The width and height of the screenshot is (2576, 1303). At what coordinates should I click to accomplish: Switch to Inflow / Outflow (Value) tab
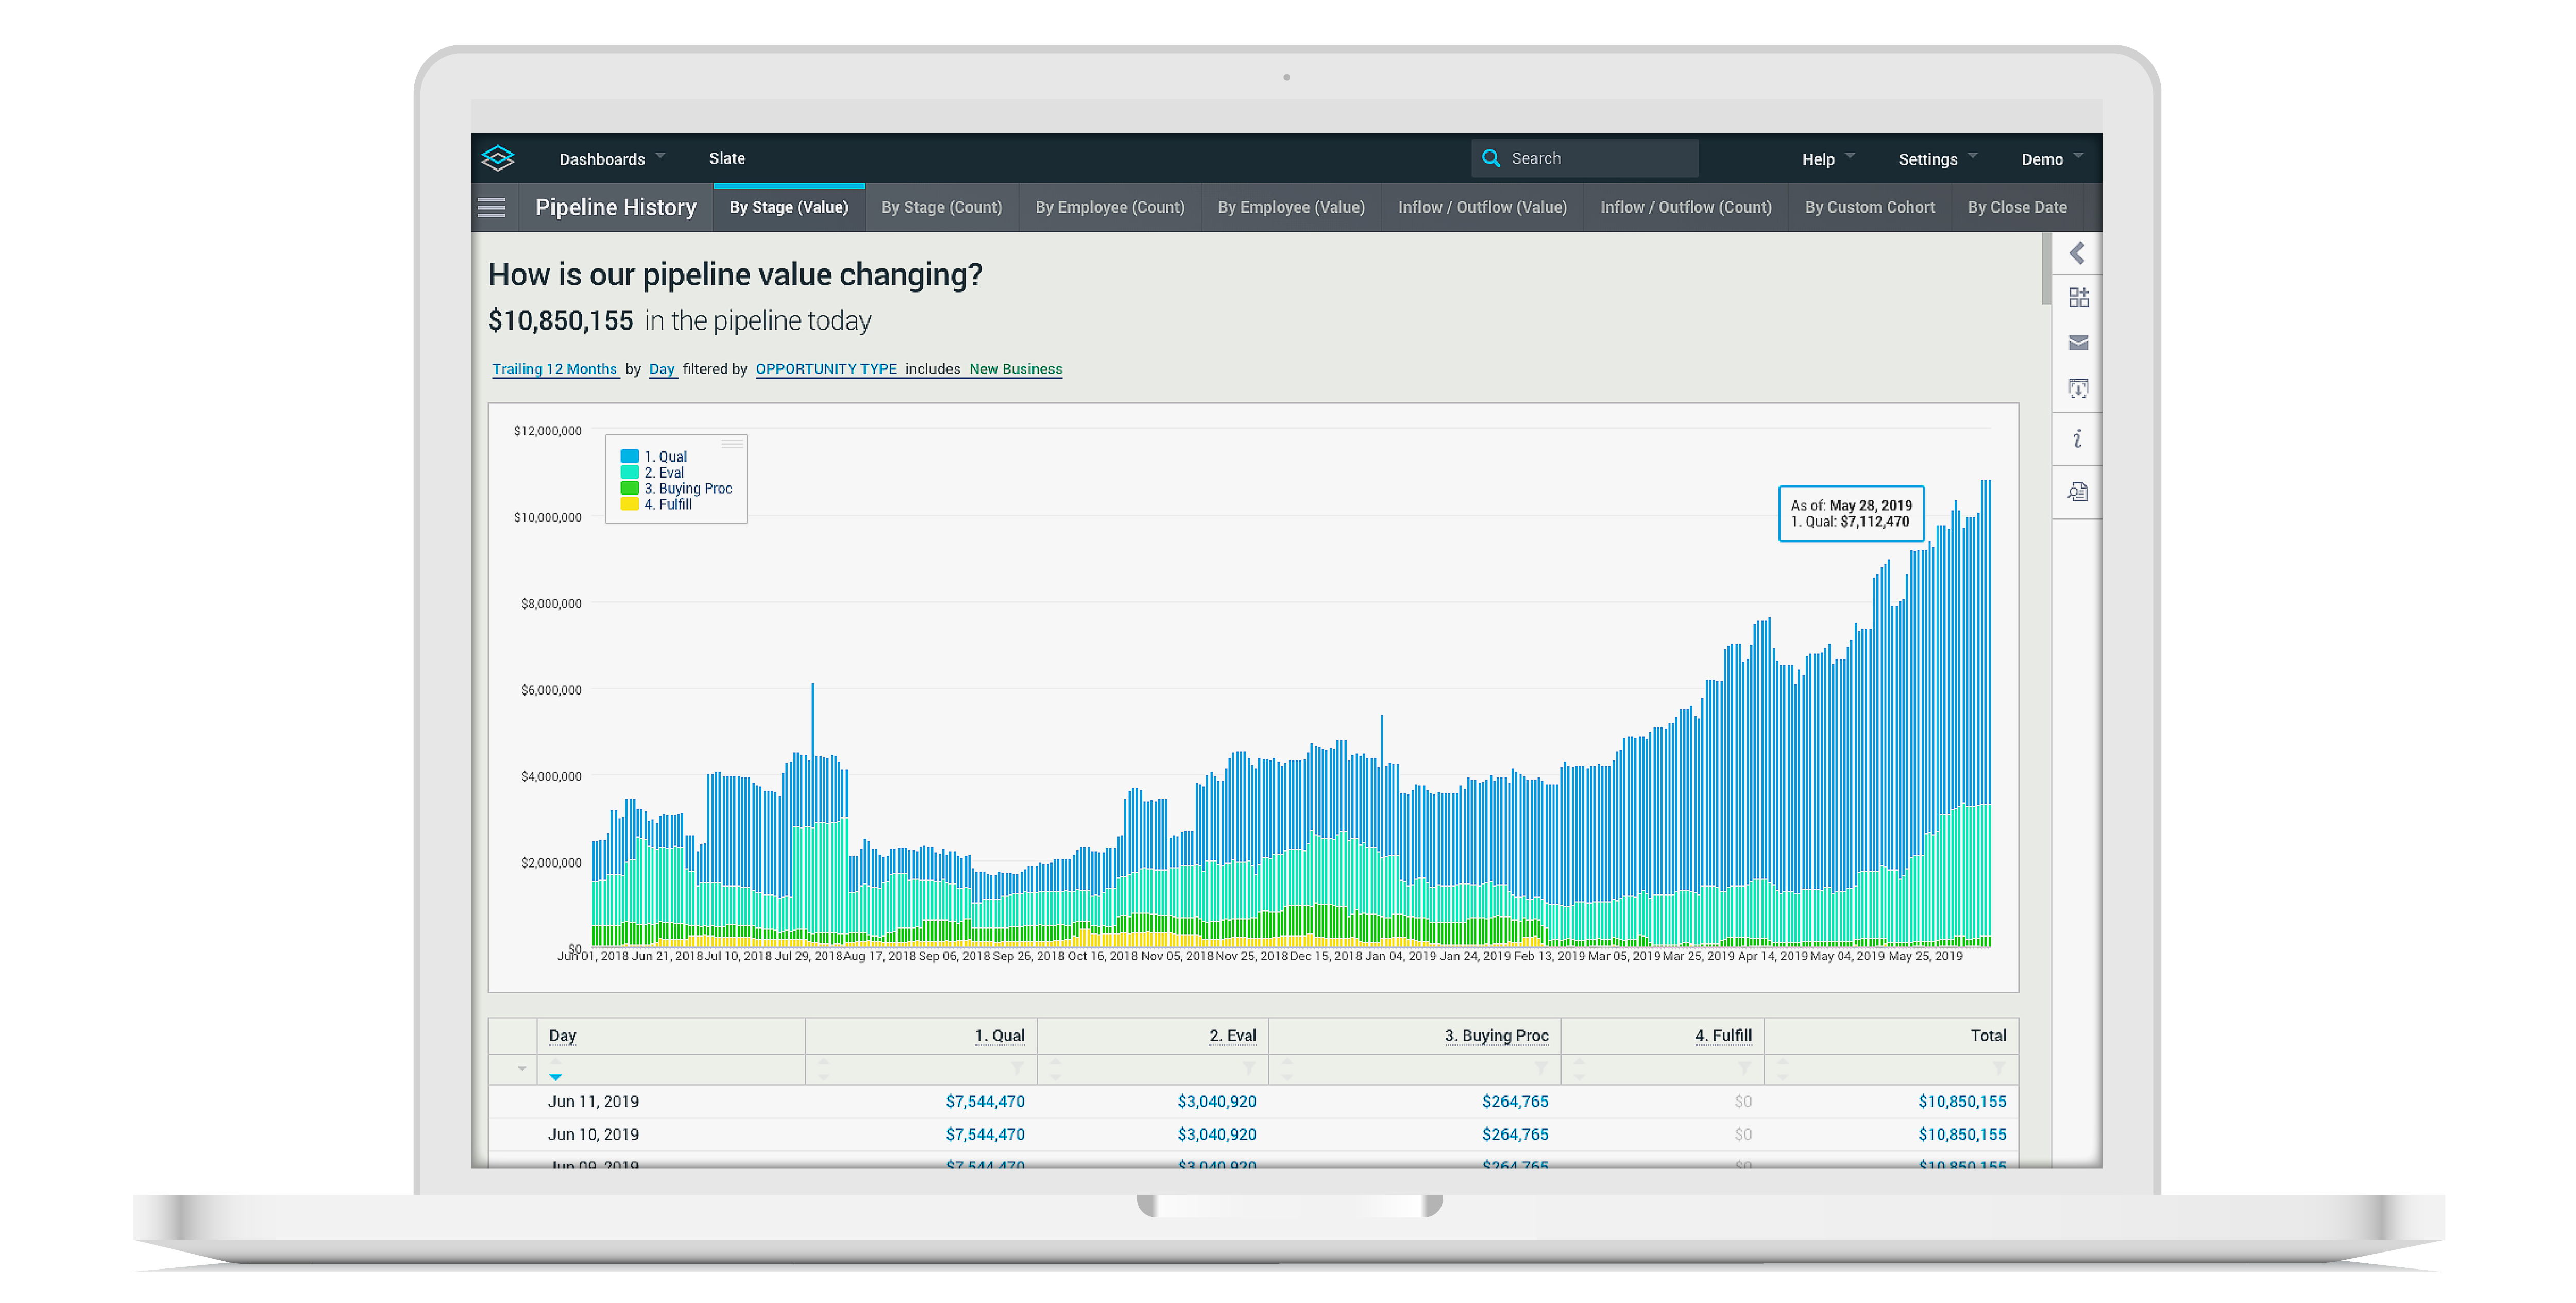(1482, 207)
